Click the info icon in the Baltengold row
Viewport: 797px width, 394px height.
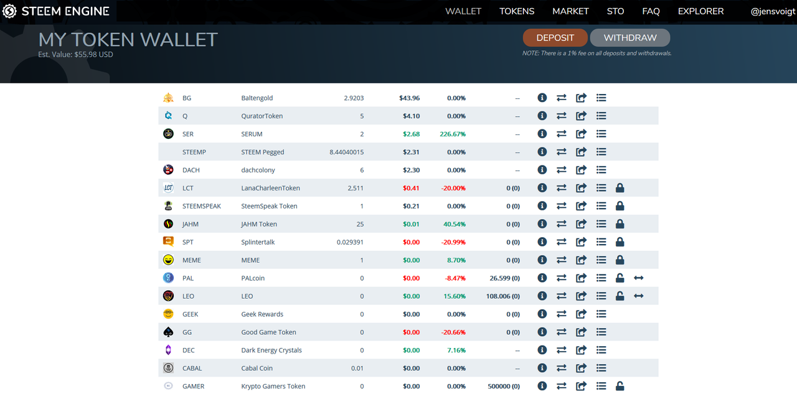[x=542, y=98]
